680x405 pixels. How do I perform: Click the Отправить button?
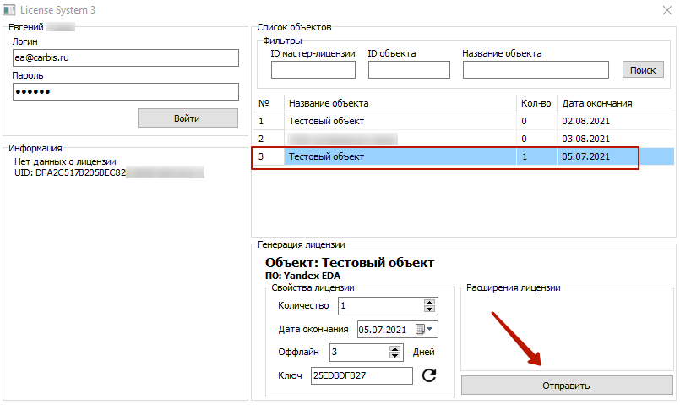click(566, 386)
